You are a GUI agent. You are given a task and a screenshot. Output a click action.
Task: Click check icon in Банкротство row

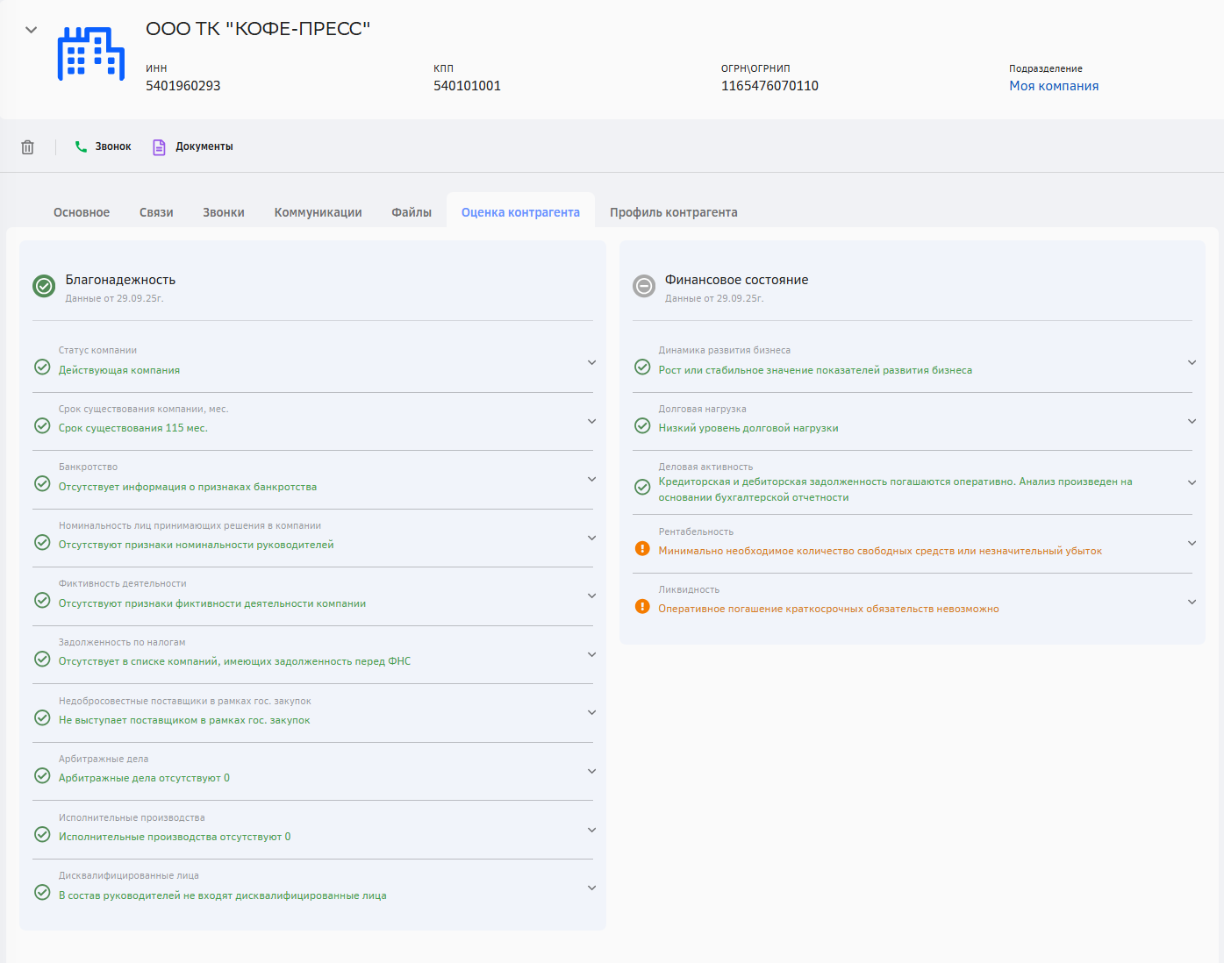(42, 483)
